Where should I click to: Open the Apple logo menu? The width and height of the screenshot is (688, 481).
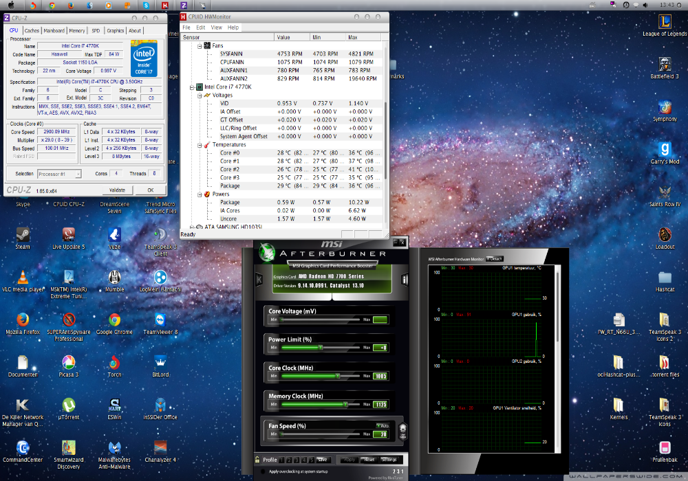click(12, 5)
